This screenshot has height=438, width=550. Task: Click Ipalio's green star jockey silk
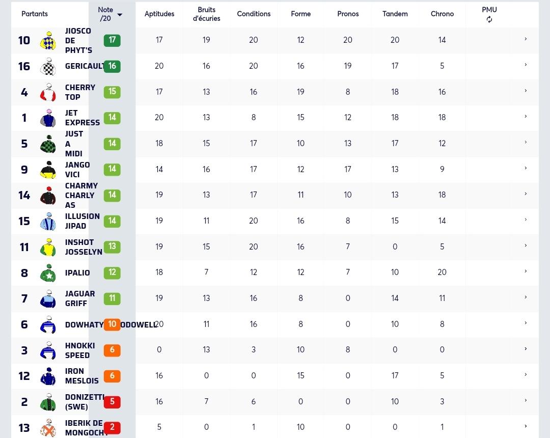[x=48, y=273]
